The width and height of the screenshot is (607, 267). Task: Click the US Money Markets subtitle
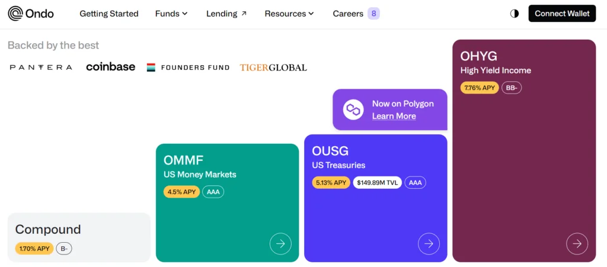point(200,174)
